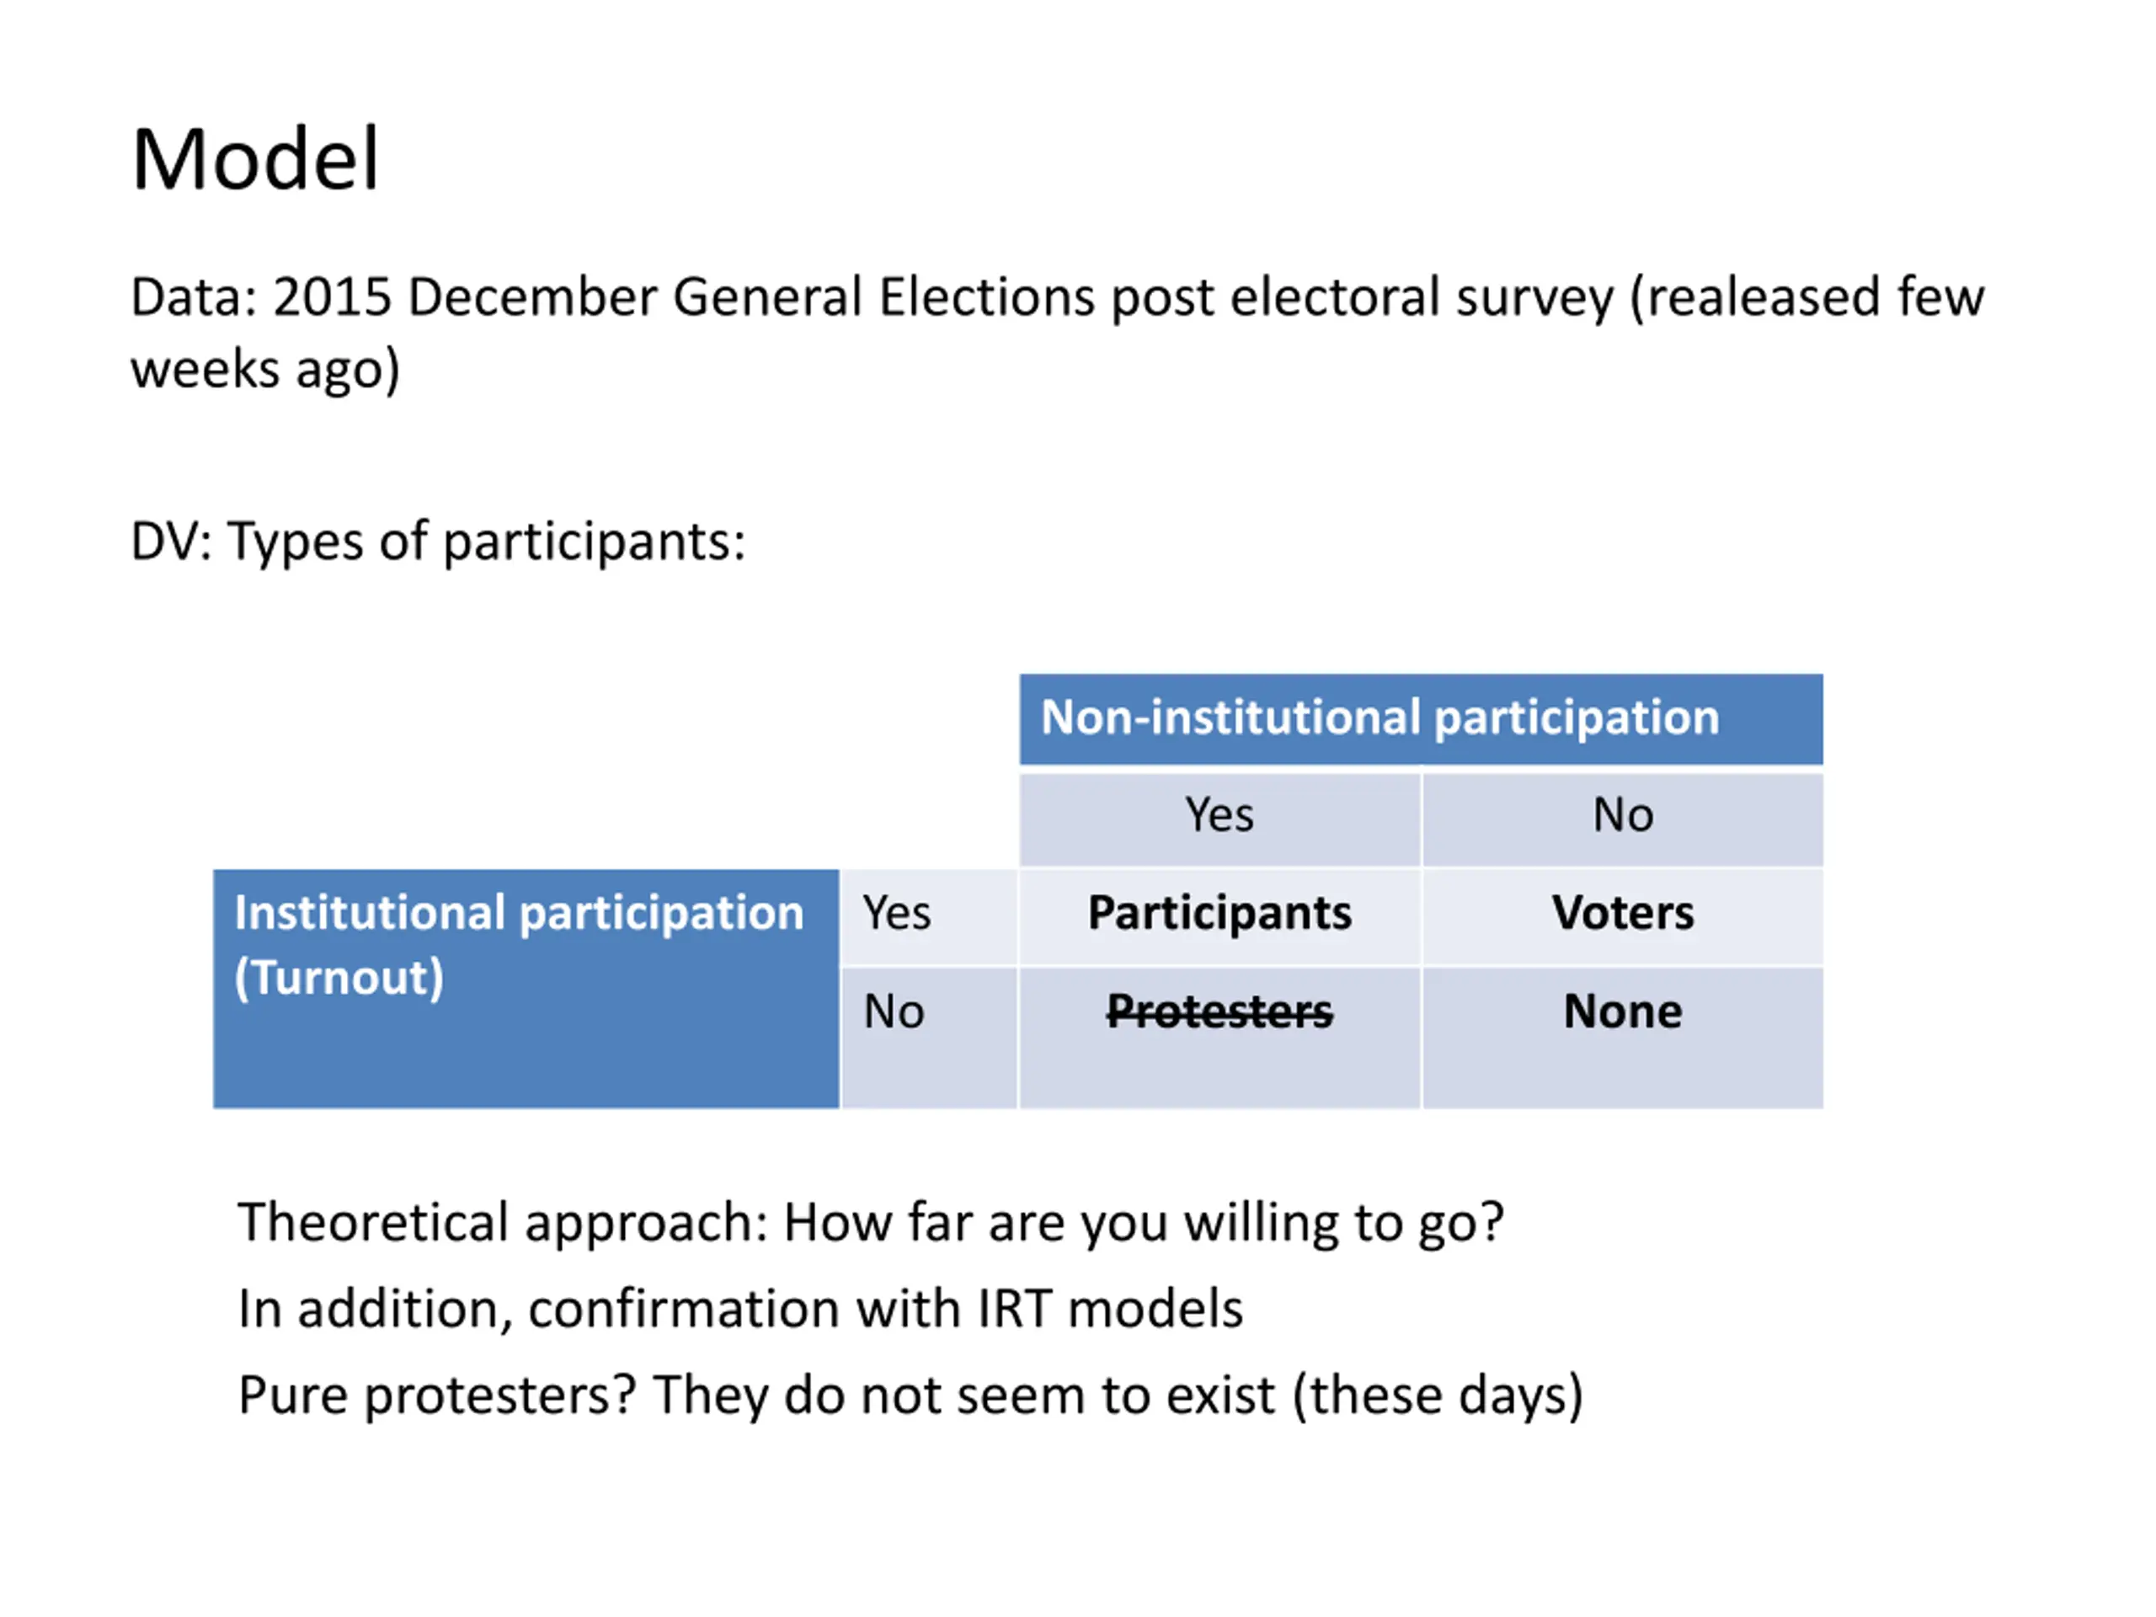Click the column "No" under Non-institutional participation

tap(1623, 819)
